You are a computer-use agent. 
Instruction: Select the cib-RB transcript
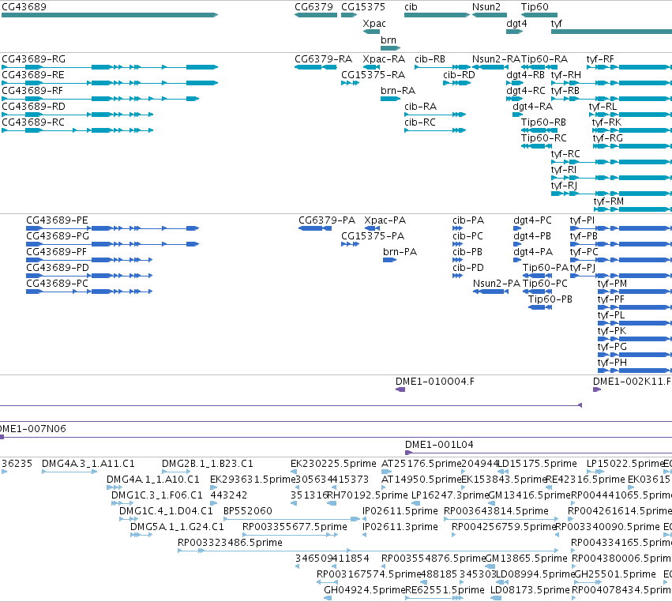[x=443, y=67]
